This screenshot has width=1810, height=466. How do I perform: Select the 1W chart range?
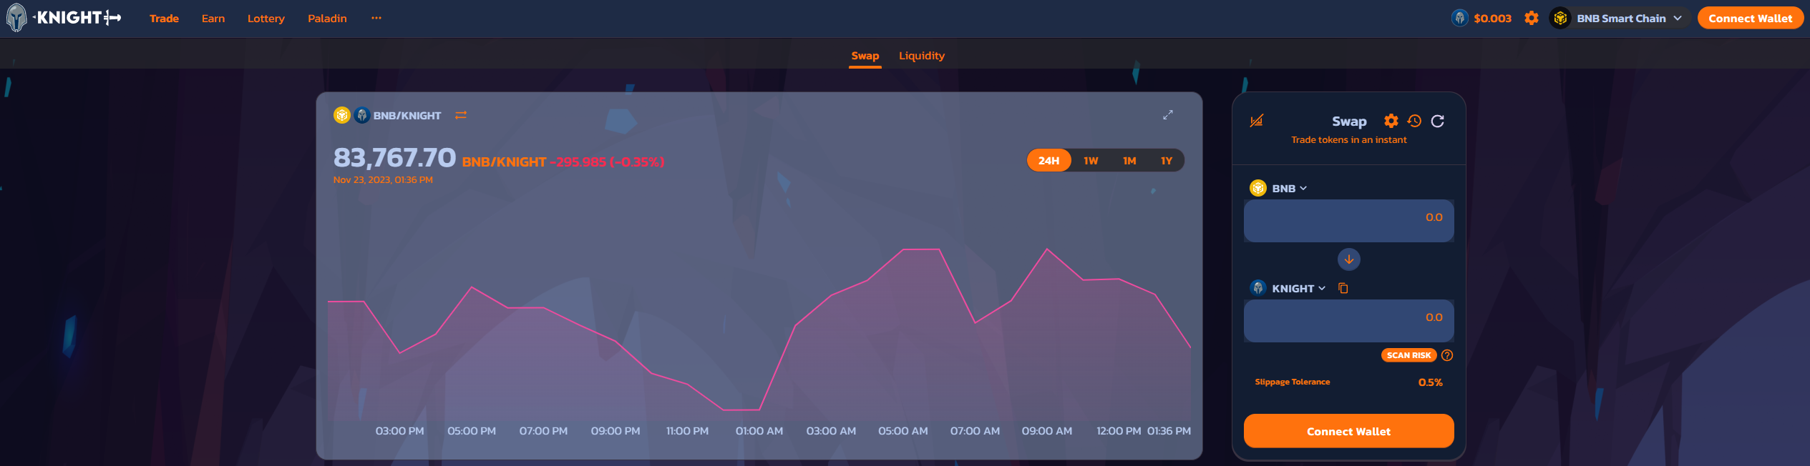[x=1091, y=160]
